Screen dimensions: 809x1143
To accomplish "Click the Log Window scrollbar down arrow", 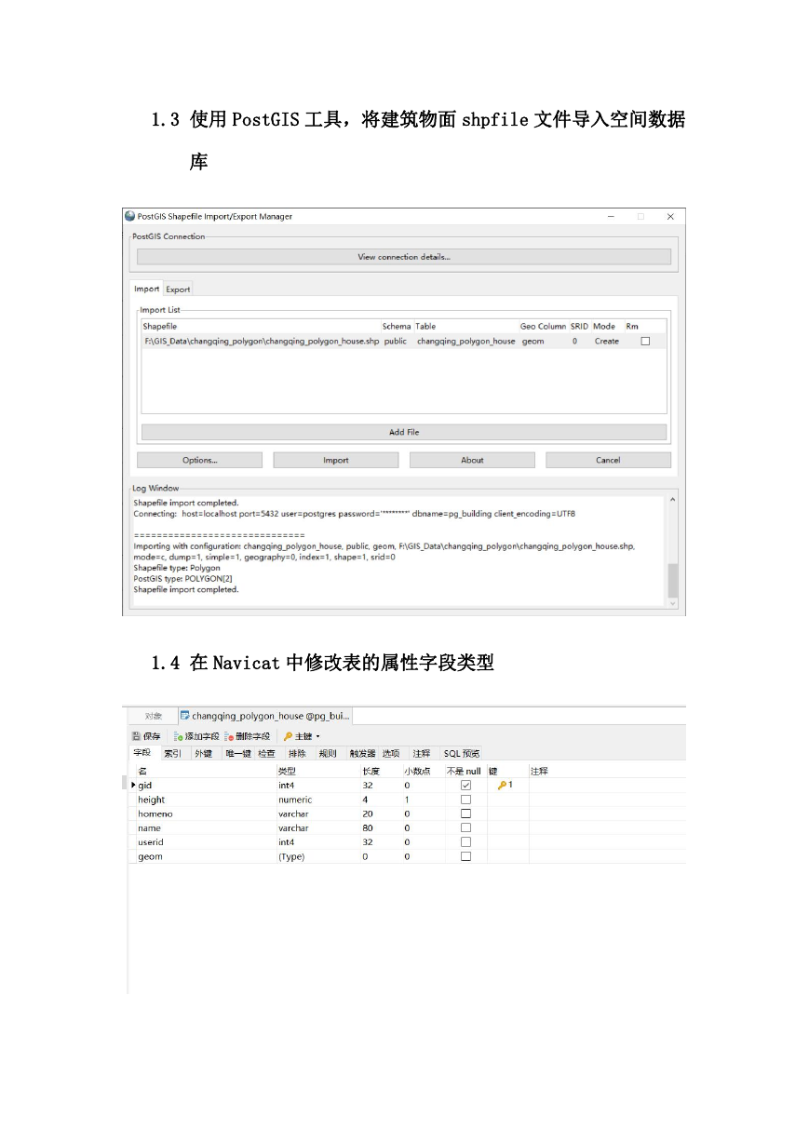I will (x=674, y=603).
